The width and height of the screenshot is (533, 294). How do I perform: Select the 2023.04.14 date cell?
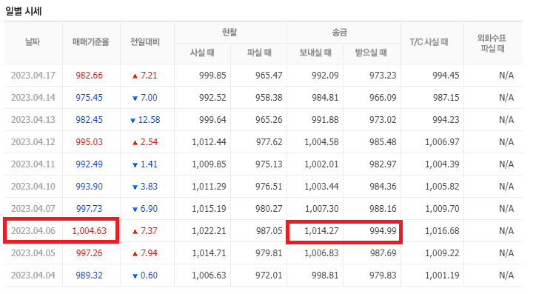[x=33, y=98]
